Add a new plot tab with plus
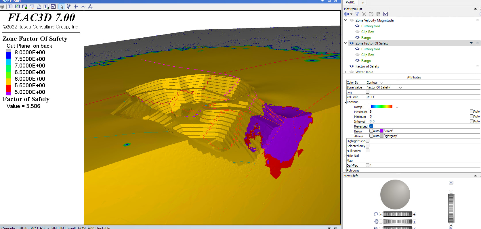This screenshot has width=481, height=229. pyautogui.click(x=363, y=3)
